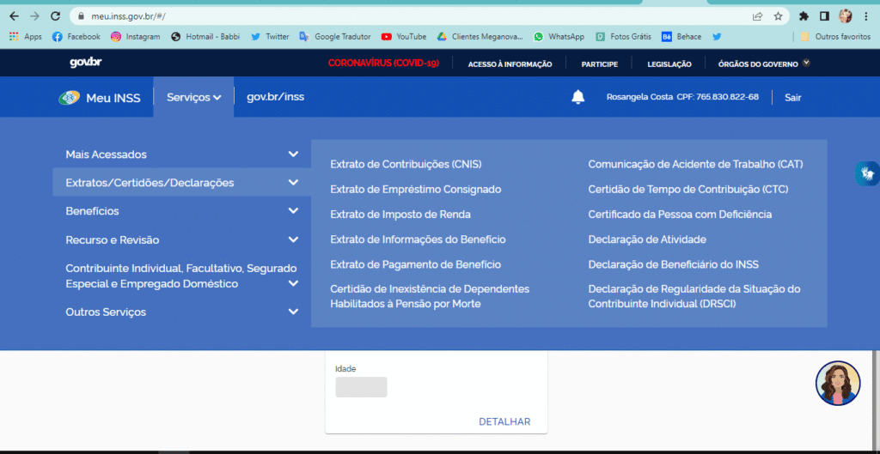
Task: Open Comunicação de Acidente de Trabalho (CAT)
Action: tap(695, 165)
